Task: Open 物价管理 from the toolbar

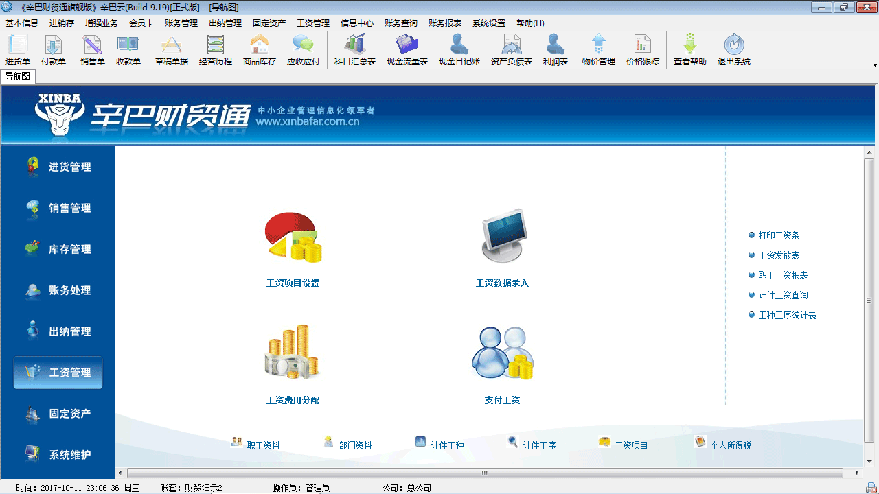Action: (599, 50)
